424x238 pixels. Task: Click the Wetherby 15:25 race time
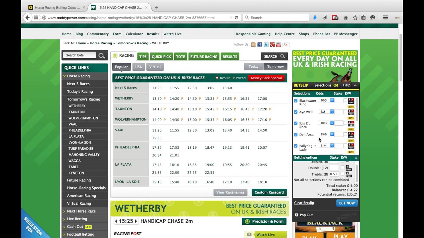point(210,99)
